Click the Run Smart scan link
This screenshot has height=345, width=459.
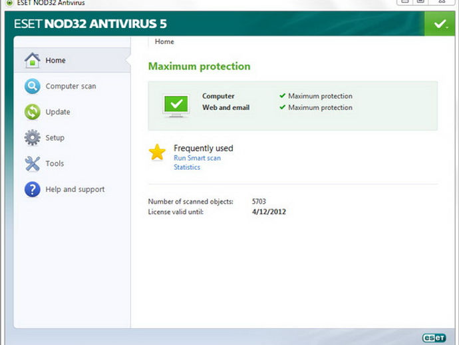[197, 158]
